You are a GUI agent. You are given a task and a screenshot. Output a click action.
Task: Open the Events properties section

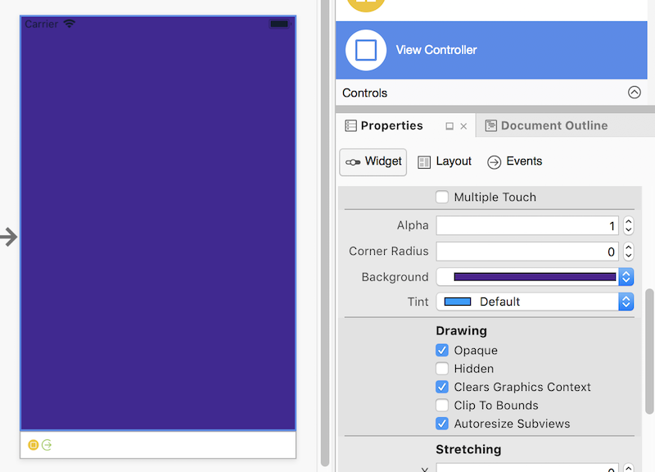pyautogui.click(x=515, y=161)
